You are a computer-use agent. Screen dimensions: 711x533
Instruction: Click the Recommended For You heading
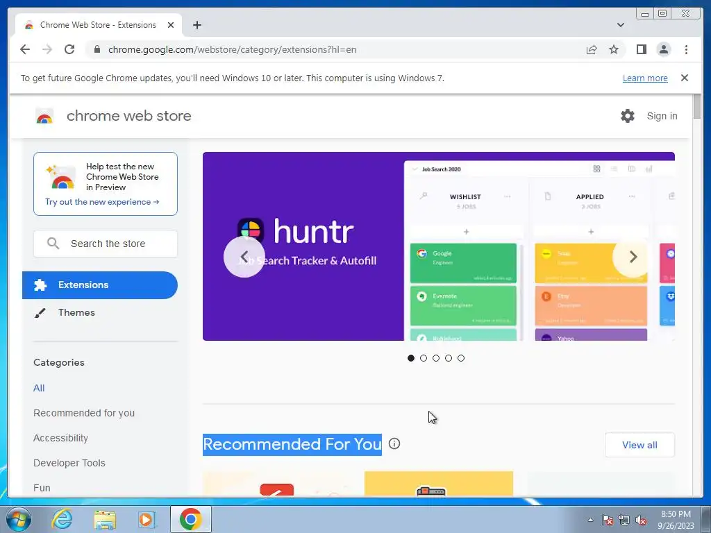pos(292,444)
